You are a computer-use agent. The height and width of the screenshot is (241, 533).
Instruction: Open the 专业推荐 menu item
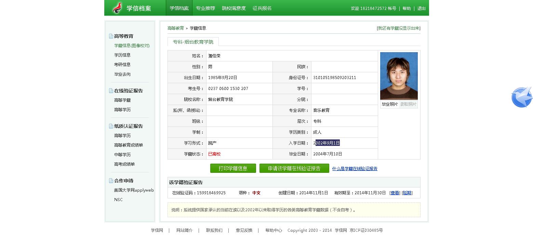pyautogui.click(x=205, y=8)
